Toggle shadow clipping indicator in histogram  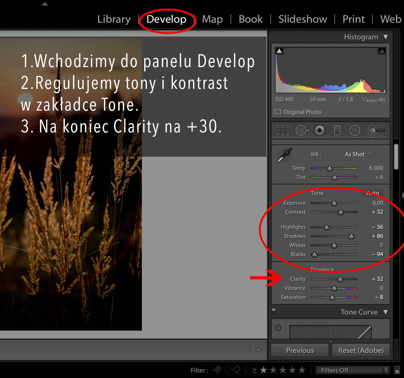[x=279, y=51]
